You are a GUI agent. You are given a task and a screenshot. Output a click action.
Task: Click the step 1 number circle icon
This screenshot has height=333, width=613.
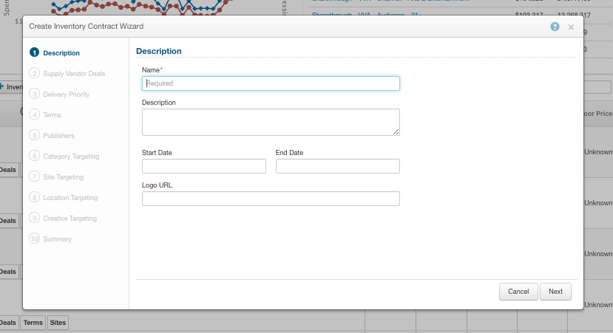tap(35, 52)
